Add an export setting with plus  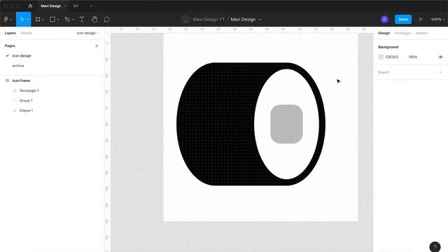(440, 72)
